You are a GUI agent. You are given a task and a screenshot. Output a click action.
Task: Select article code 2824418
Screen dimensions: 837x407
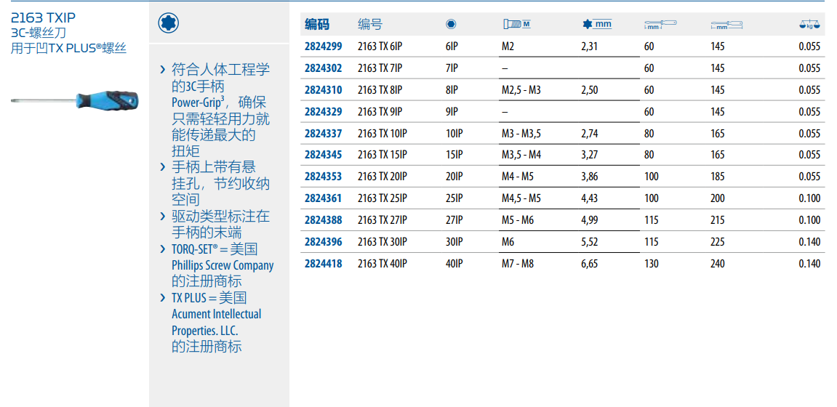323,264
